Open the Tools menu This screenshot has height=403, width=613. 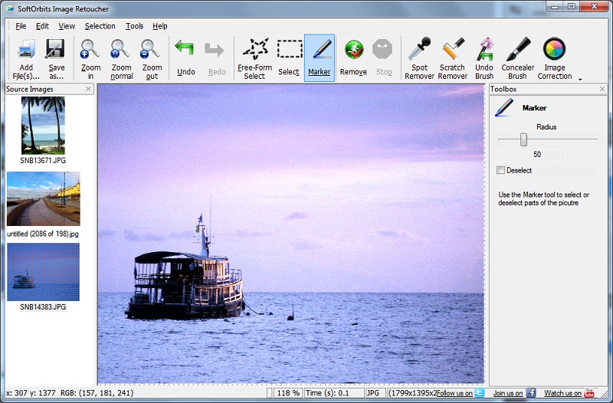(x=135, y=26)
